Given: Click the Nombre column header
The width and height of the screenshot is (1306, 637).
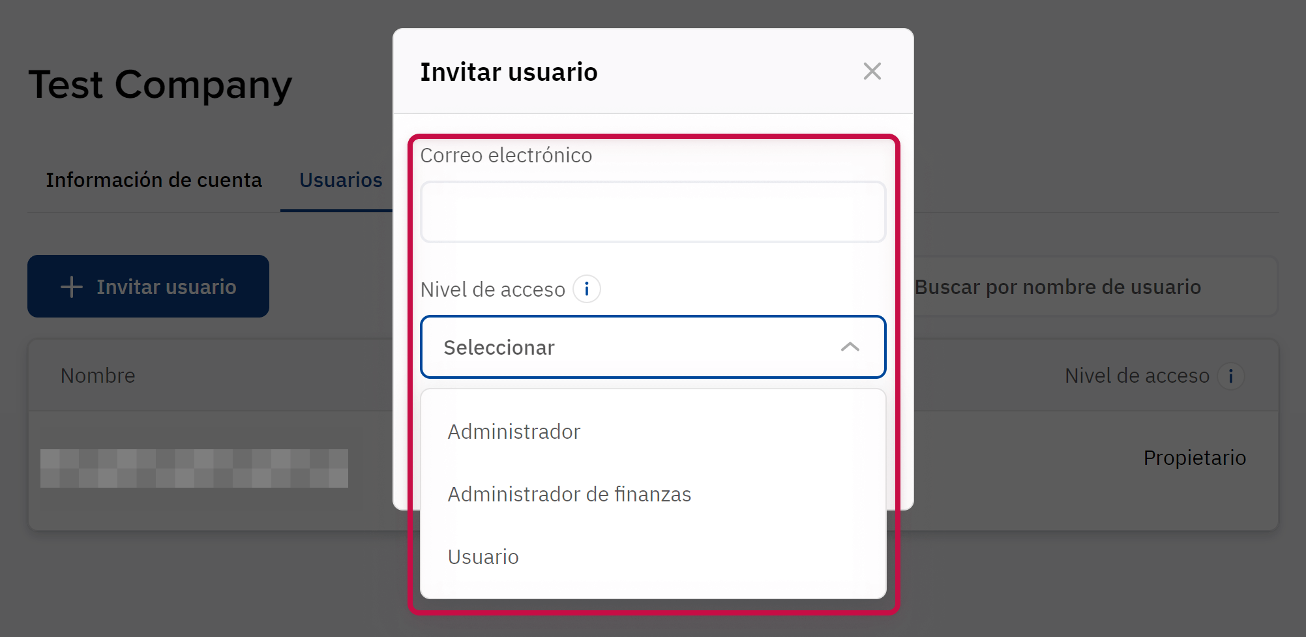Looking at the screenshot, I should pyautogui.click(x=98, y=376).
